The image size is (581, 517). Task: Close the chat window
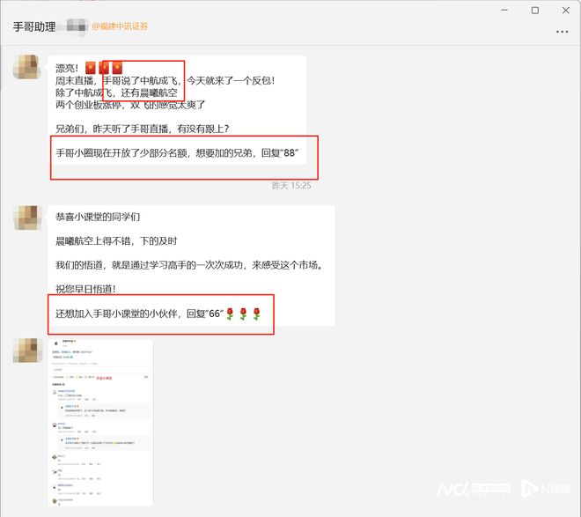(x=565, y=10)
